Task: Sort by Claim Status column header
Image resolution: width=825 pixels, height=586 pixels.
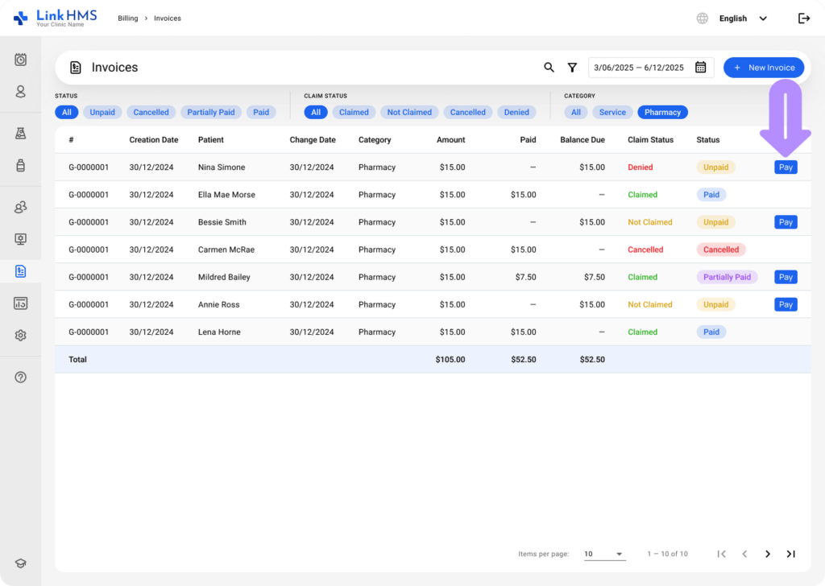Action: 650,140
